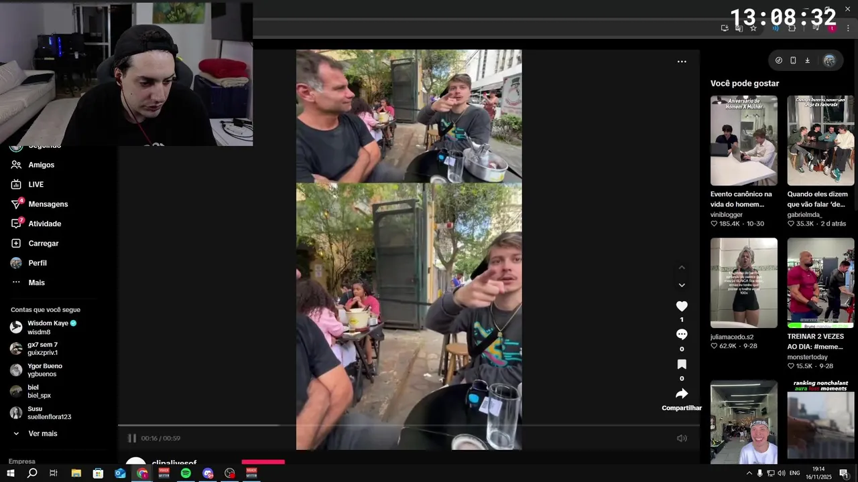Open the Windows notification center

point(844,473)
